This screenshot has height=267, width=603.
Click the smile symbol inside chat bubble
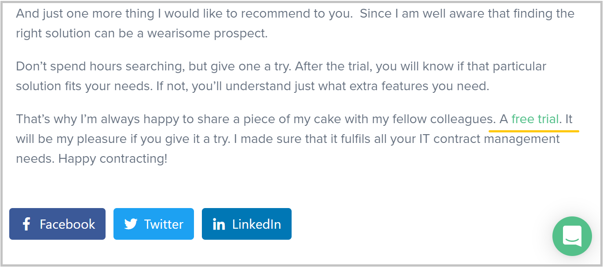click(572, 239)
